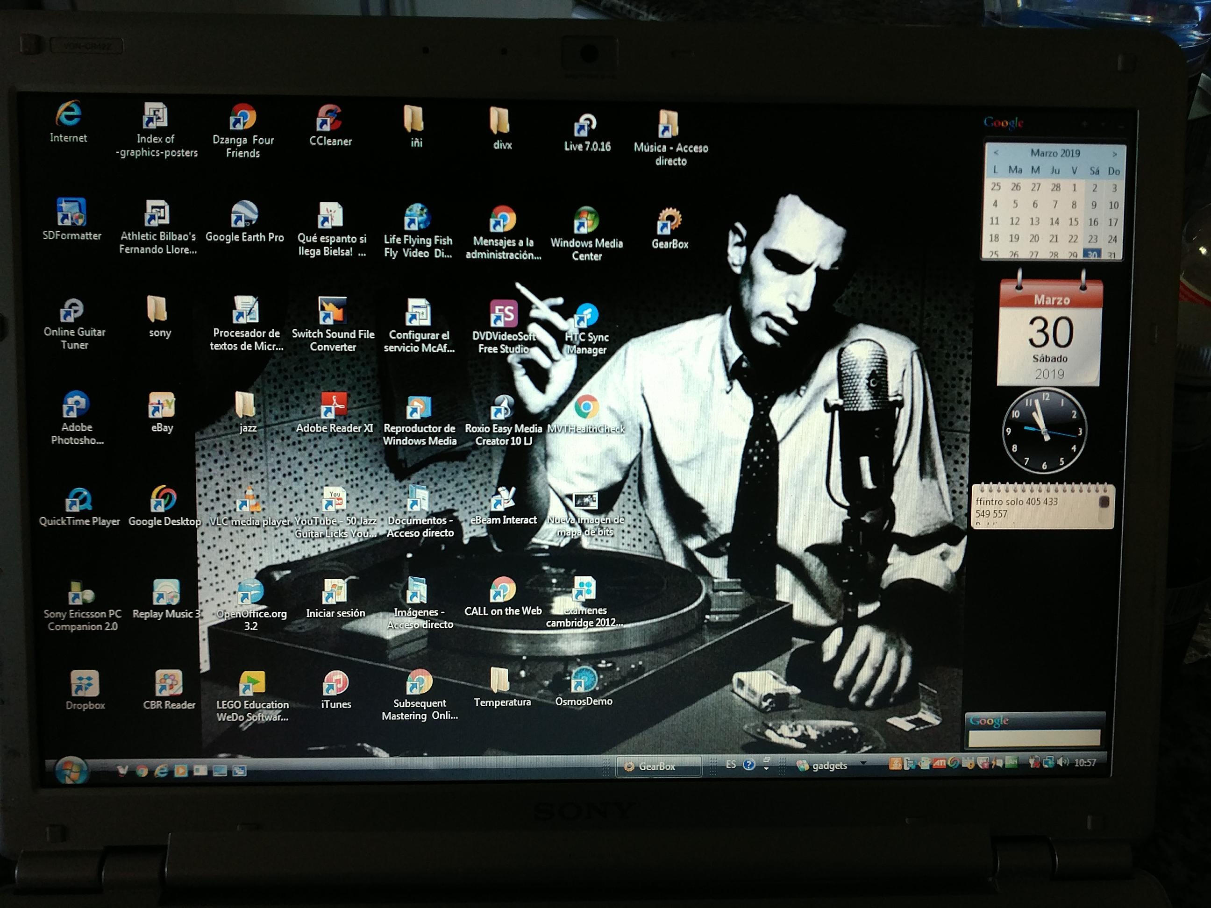Open the Adobe Reader XI shortcut
1211x908 pixels.
click(x=334, y=406)
